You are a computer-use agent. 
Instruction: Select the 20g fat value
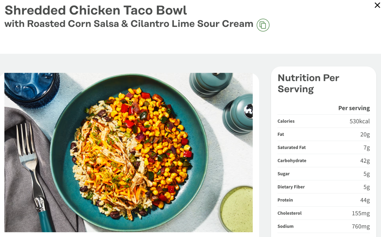tap(365, 134)
